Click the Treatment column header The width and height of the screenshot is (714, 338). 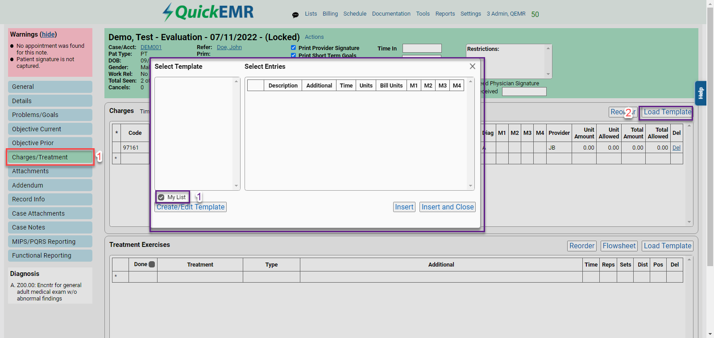[x=200, y=265]
